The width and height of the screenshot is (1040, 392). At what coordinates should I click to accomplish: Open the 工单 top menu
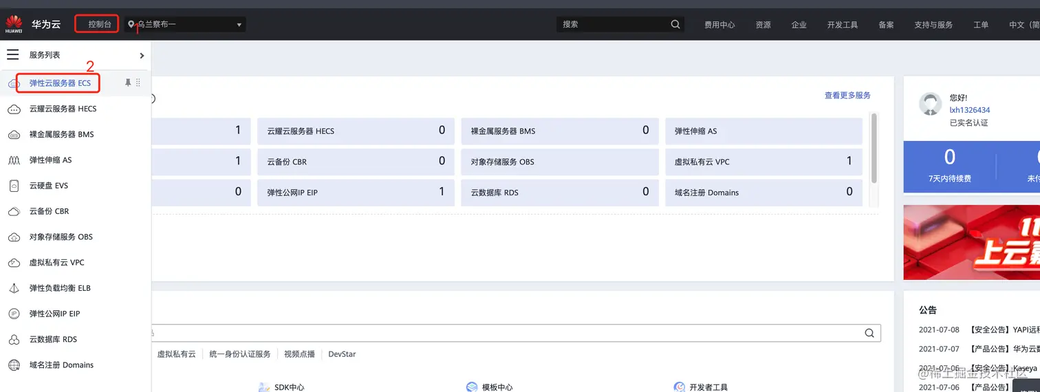[981, 25]
